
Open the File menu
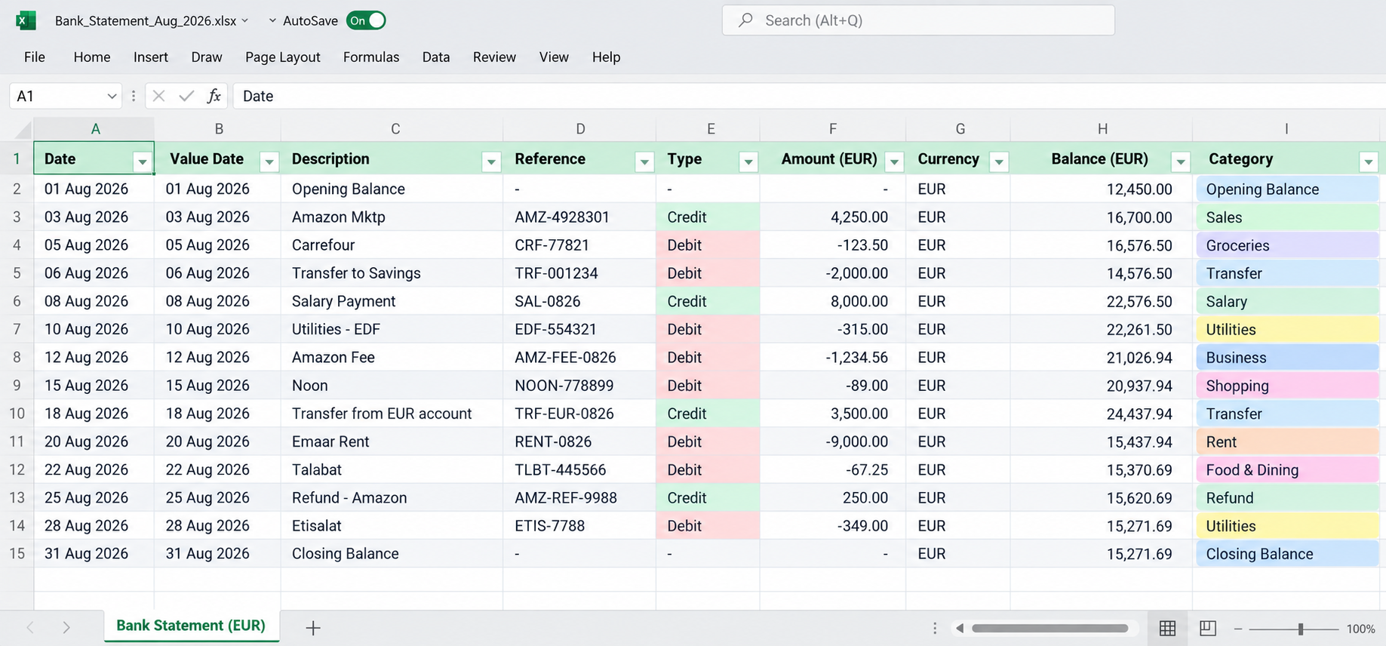[x=35, y=57]
